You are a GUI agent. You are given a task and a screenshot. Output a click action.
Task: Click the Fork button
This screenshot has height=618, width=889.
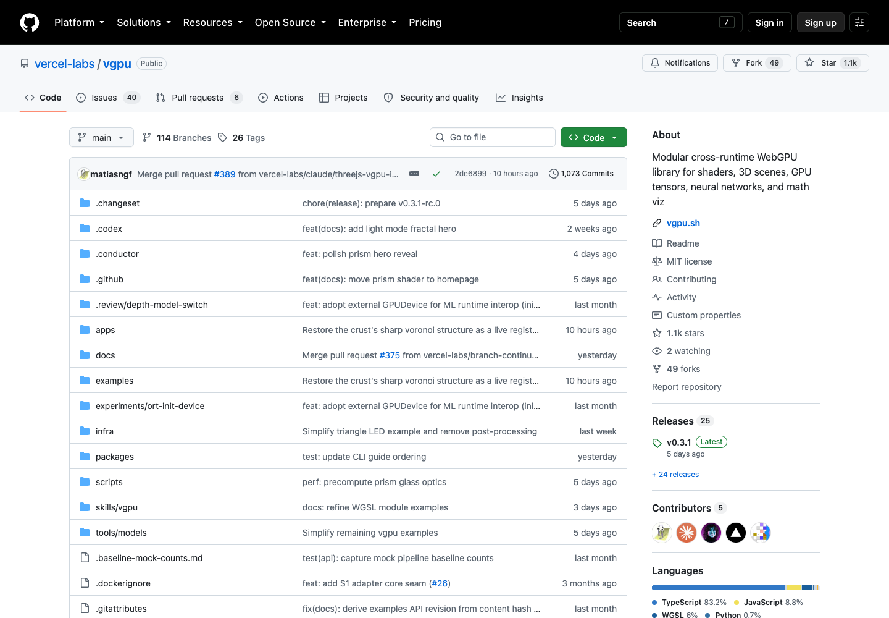click(x=757, y=63)
